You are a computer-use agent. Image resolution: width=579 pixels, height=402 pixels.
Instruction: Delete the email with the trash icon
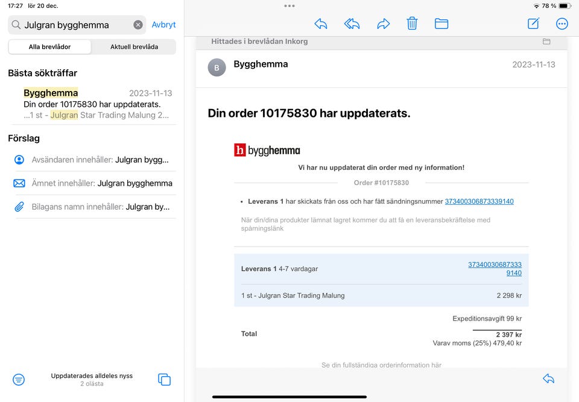412,24
